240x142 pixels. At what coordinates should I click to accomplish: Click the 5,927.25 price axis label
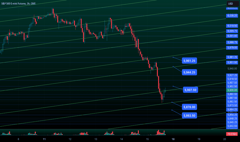[x=232, y=75]
